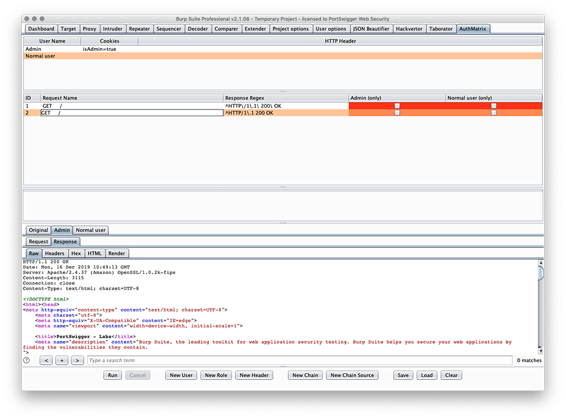Save the AuthMatrix configuration
This screenshot has height=419, width=566.
tap(403, 375)
